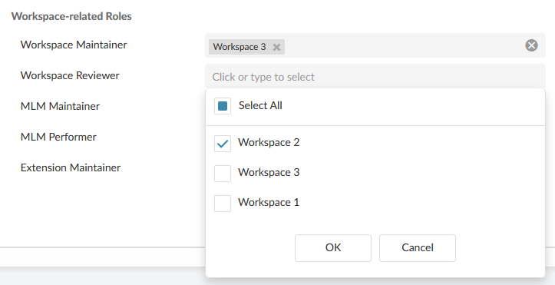555x285 pixels.
Task: Click the Workspace 1 option text
Action: coord(269,202)
